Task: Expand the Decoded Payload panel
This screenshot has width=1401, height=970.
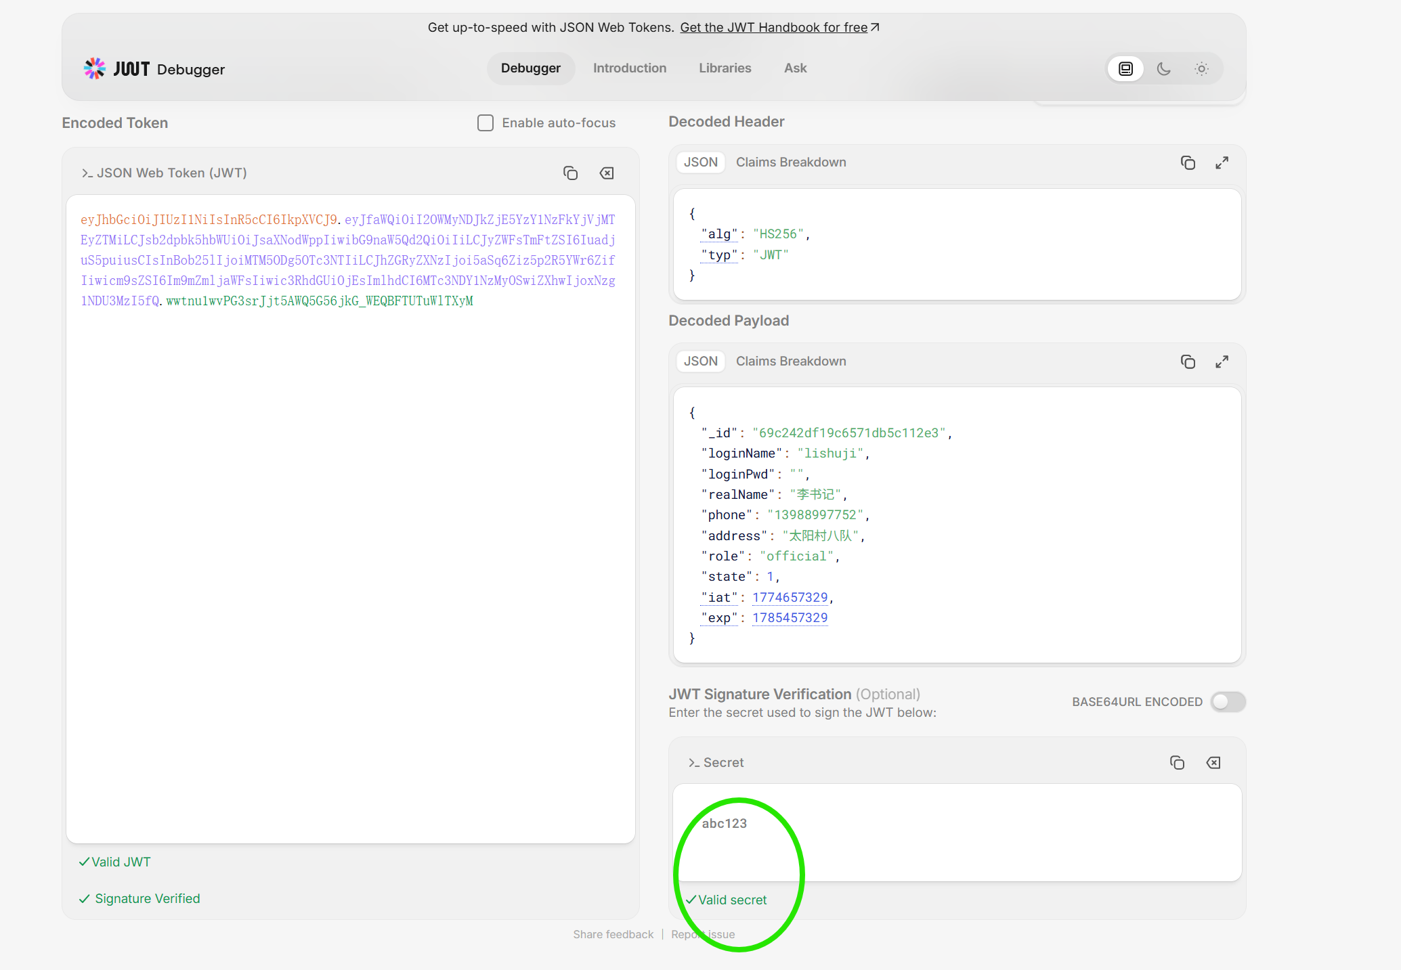Action: point(1222,361)
